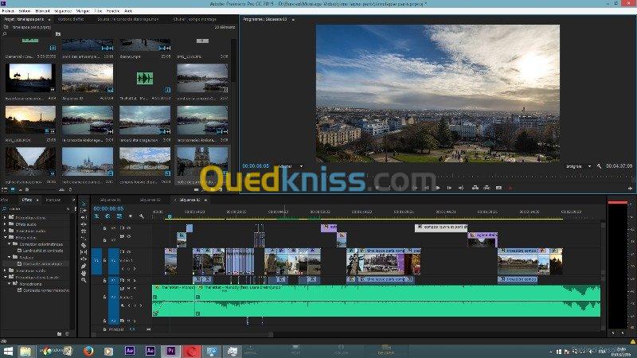The width and height of the screenshot is (637, 358).
Task: Toggle V1 source patching button
Action: coord(96,261)
